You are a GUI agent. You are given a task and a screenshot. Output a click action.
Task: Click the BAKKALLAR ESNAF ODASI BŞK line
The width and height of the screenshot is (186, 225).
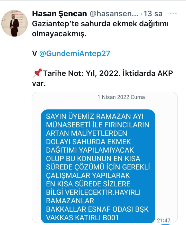click(97, 209)
